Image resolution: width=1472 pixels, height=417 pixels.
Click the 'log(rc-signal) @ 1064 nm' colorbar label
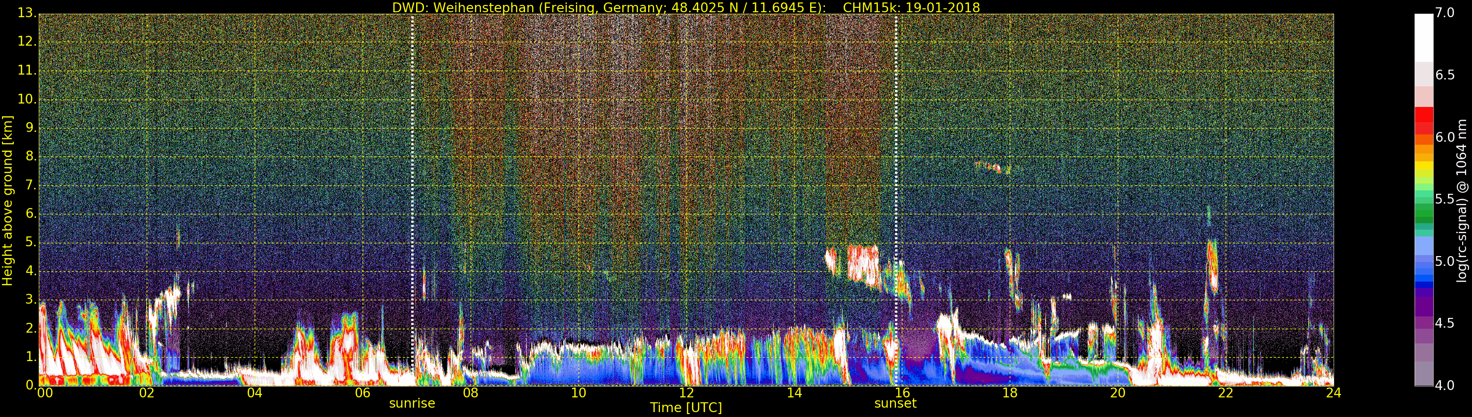click(1462, 200)
